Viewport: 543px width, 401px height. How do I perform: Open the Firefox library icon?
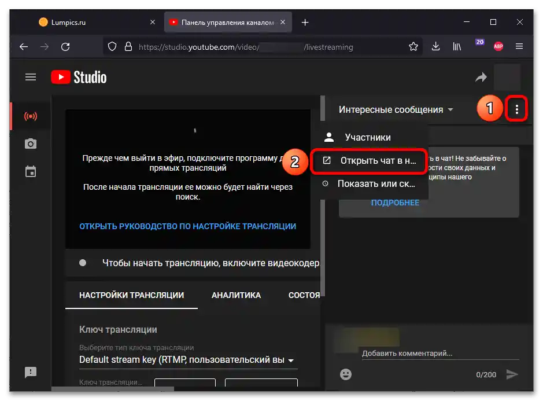[x=457, y=46]
